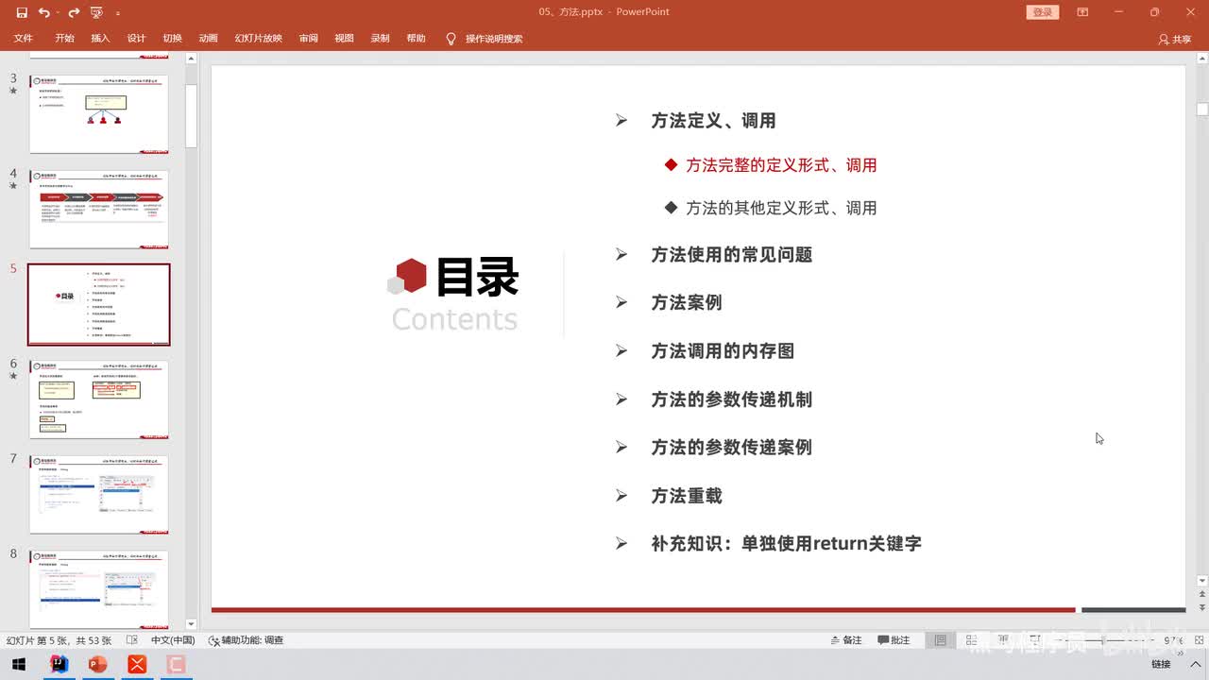Select slide 3 thumbnail
The height and width of the screenshot is (680, 1209).
99,114
